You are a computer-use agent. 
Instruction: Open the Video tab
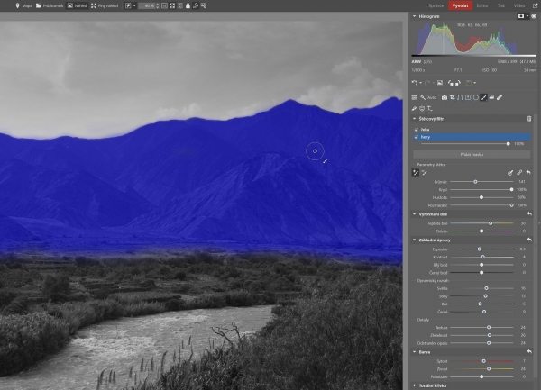pos(519,5)
